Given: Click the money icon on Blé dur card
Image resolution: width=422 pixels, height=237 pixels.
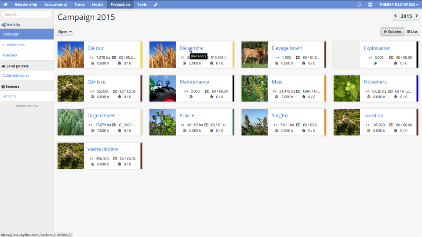Looking at the screenshot, I should [x=114, y=57].
